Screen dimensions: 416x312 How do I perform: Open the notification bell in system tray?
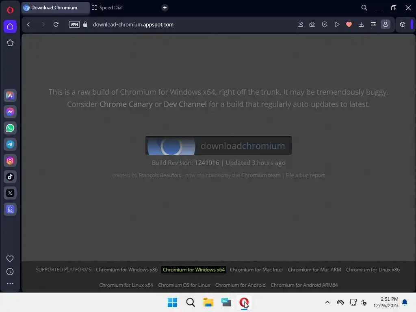point(405,302)
